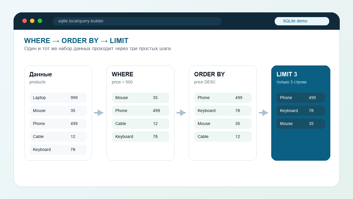The image size is (353, 199).
Task: Select the price DESC label
Action: point(205,82)
